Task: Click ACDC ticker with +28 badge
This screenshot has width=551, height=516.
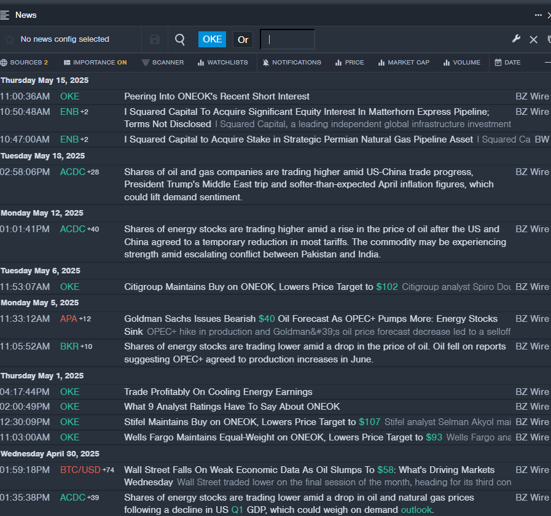Action: pyautogui.click(x=72, y=172)
